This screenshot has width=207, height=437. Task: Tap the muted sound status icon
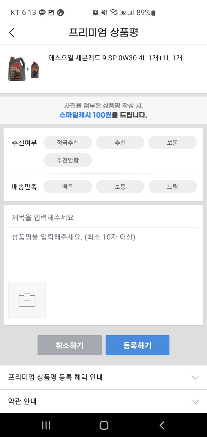[104, 12]
